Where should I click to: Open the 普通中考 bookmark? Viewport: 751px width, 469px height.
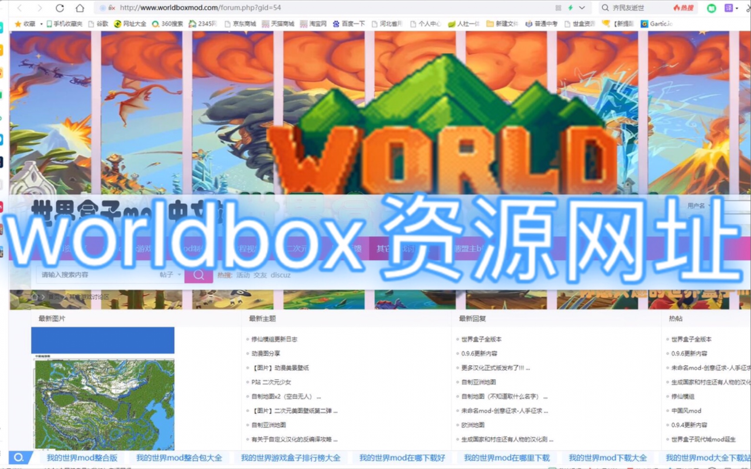(541, 24)
